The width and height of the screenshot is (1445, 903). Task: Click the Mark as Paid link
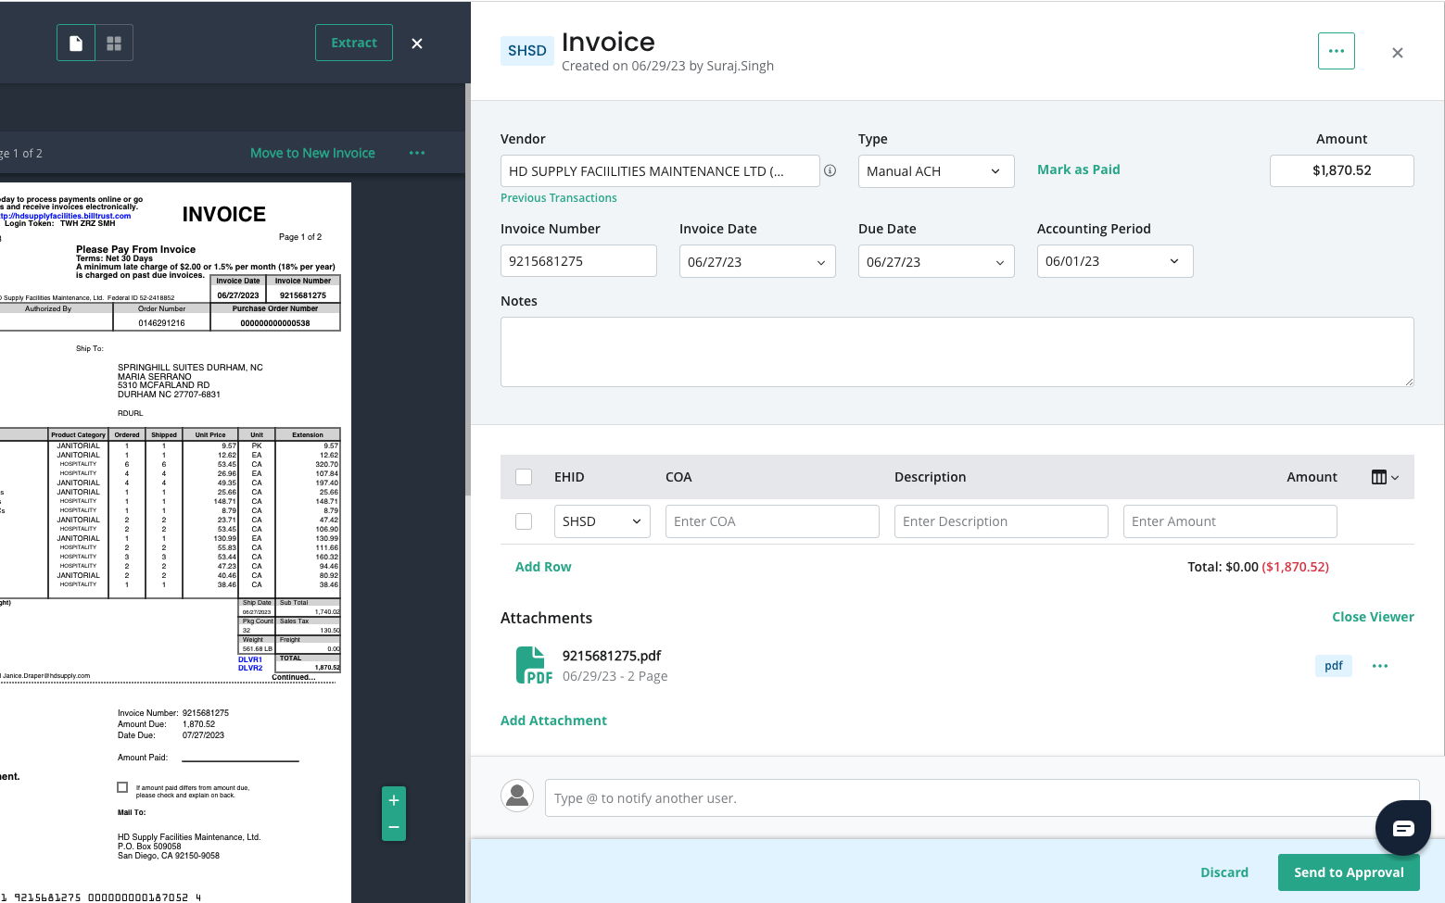click(1078, 169)
